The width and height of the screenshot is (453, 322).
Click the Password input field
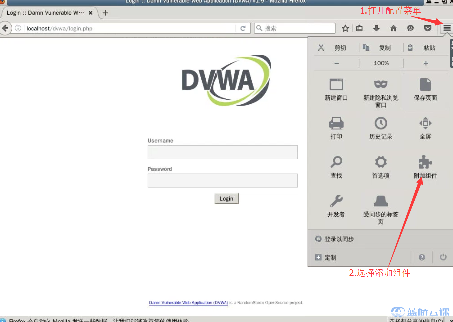pyautogui.click(x=223, y=180)
